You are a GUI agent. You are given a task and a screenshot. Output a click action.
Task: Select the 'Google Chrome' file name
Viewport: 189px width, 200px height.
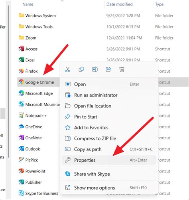click(39, 82)
